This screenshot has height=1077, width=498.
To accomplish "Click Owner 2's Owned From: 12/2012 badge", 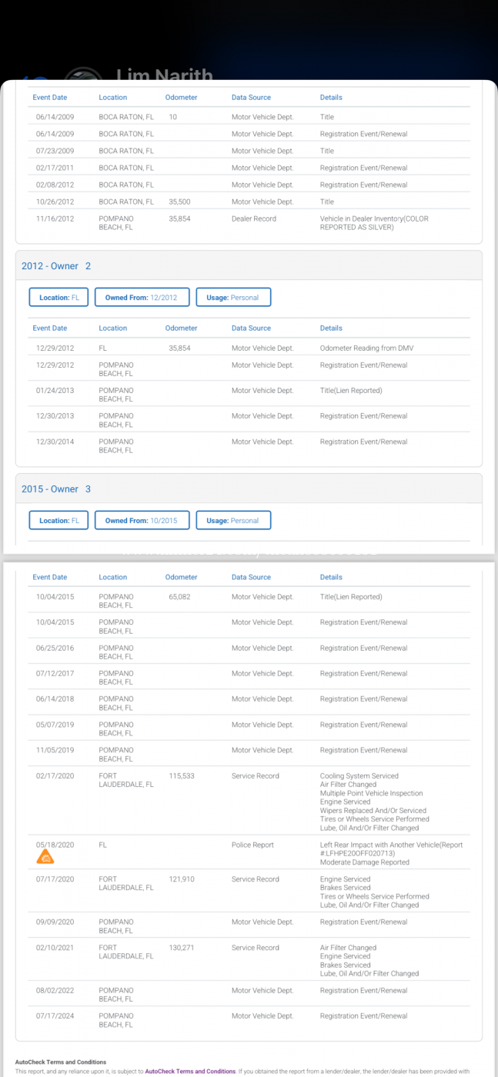I will (142, 298).
